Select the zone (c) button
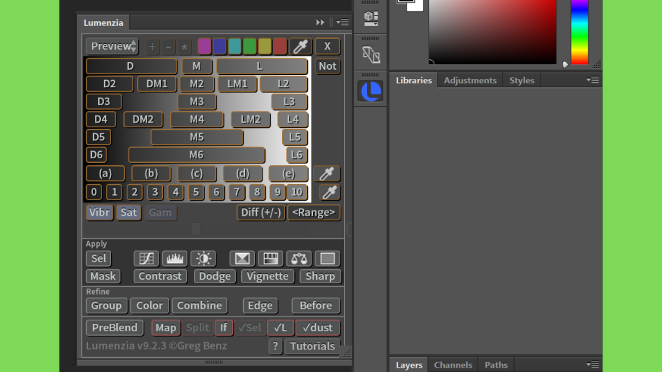 (197, 173)
